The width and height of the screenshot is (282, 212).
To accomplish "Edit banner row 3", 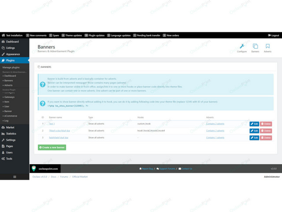I will (x=254, y=138).
